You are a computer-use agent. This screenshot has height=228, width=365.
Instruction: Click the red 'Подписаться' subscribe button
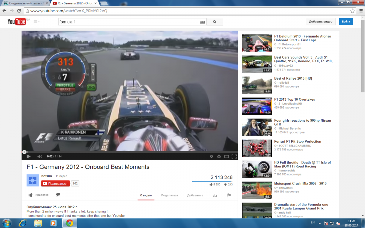[x=55, y=184]
